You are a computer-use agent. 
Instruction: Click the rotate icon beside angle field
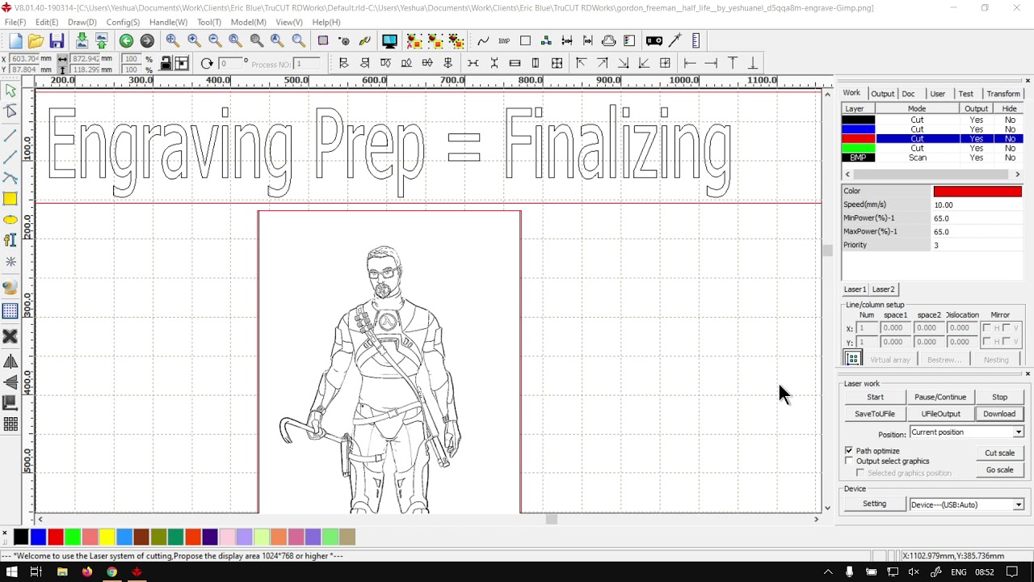[x=207, y=63]
